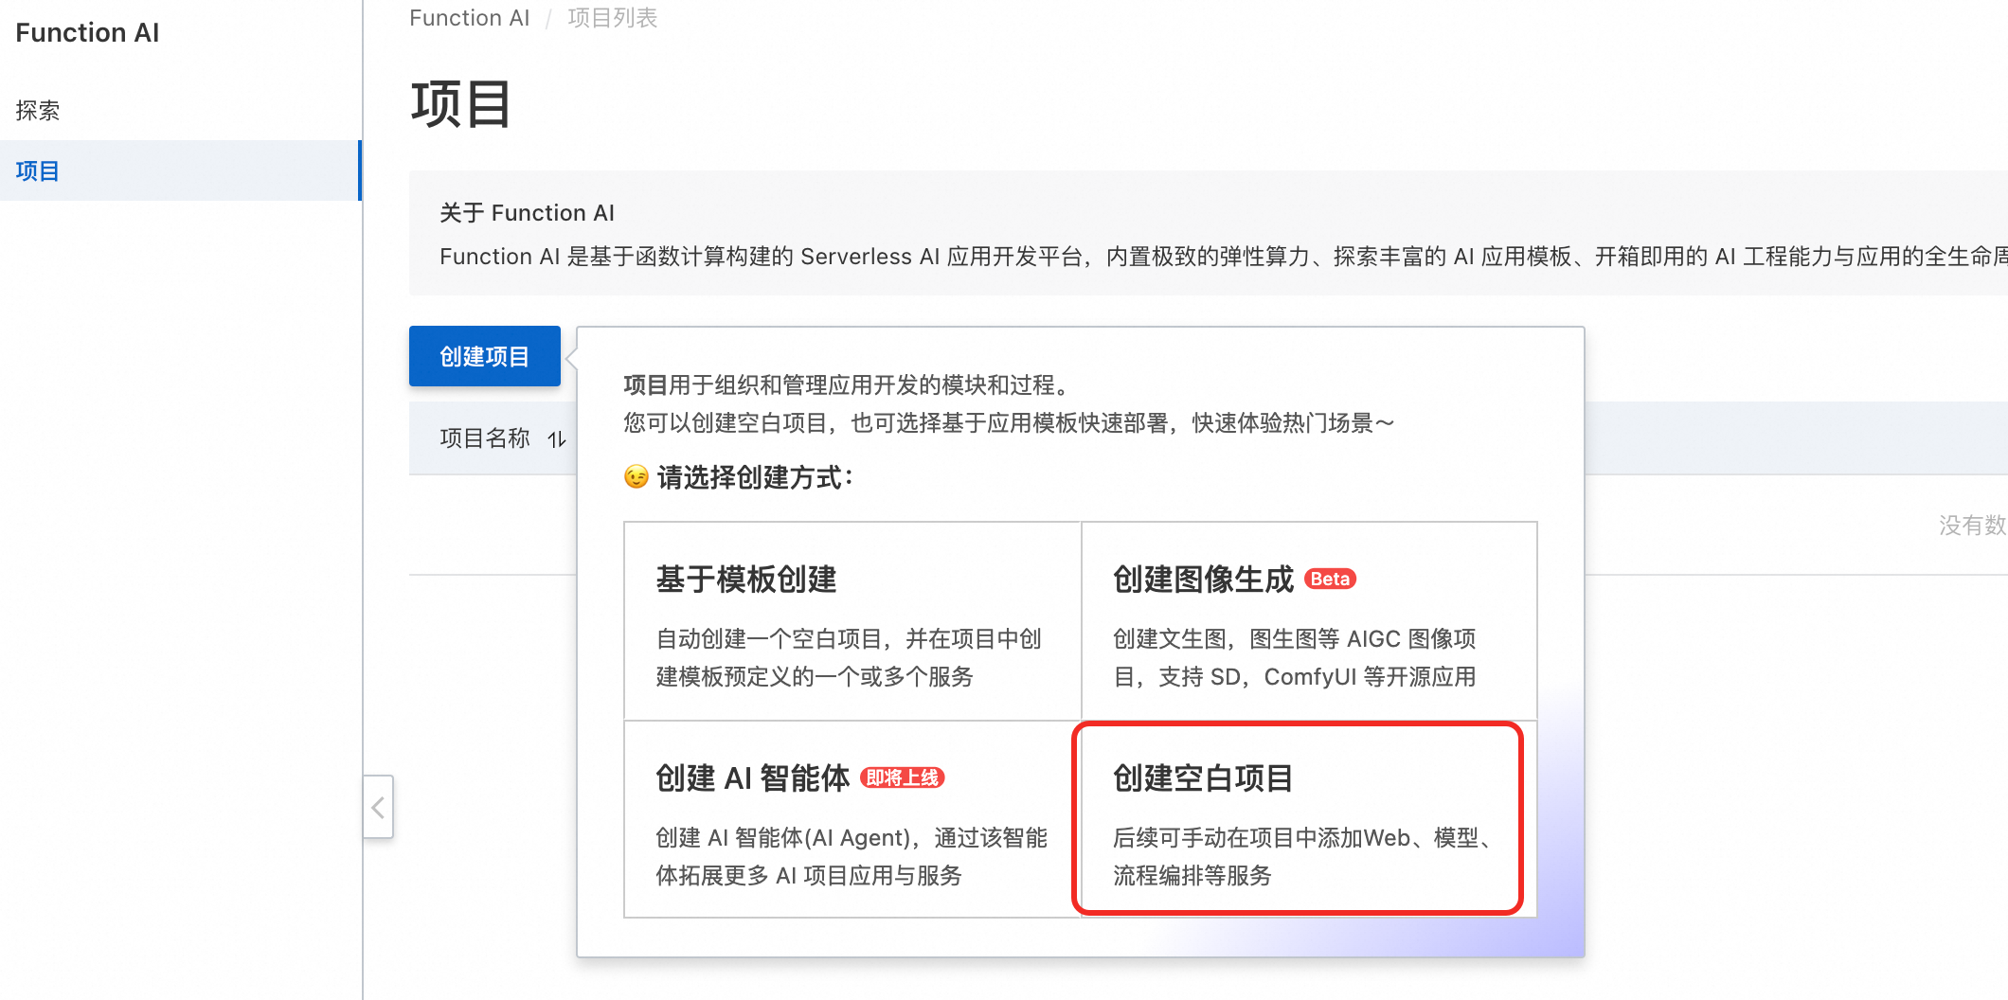Click the 即将上线 badge
This screenshot has width=2008, height=1000.
coord(902,777)
